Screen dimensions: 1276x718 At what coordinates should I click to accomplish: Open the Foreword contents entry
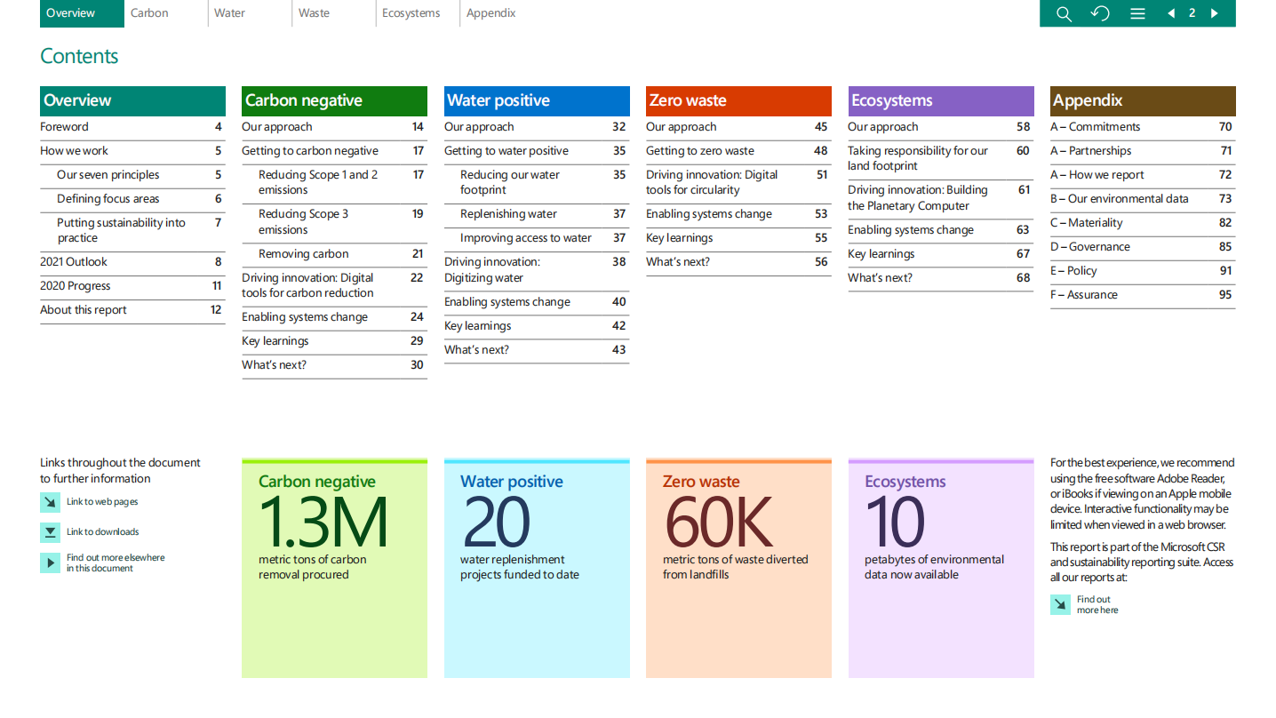click(65, 127)
